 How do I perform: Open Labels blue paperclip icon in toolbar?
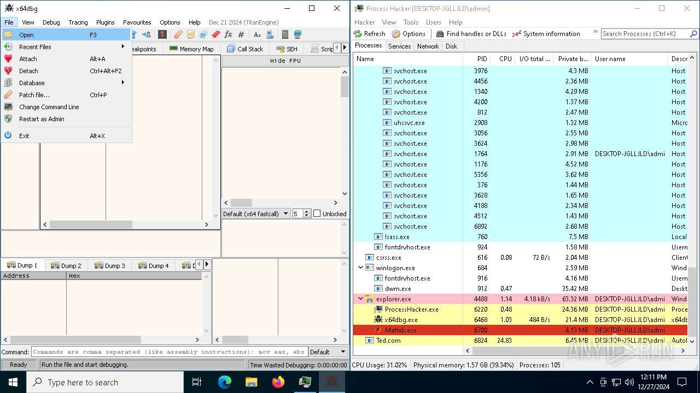point(203,34)
